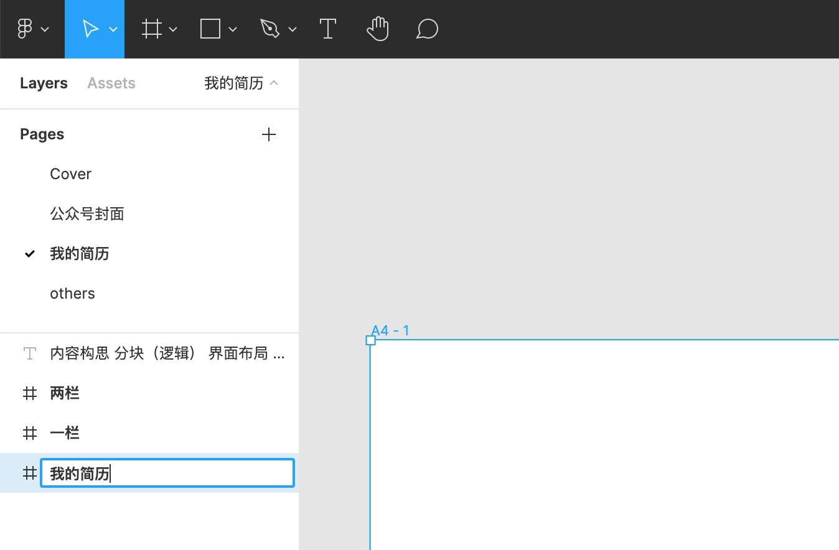Select the Move tool
This screenshot has height=550, width=839.
tap(90, 29)
